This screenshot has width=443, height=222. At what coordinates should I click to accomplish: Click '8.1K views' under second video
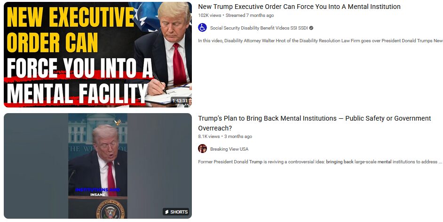[209, 137]
